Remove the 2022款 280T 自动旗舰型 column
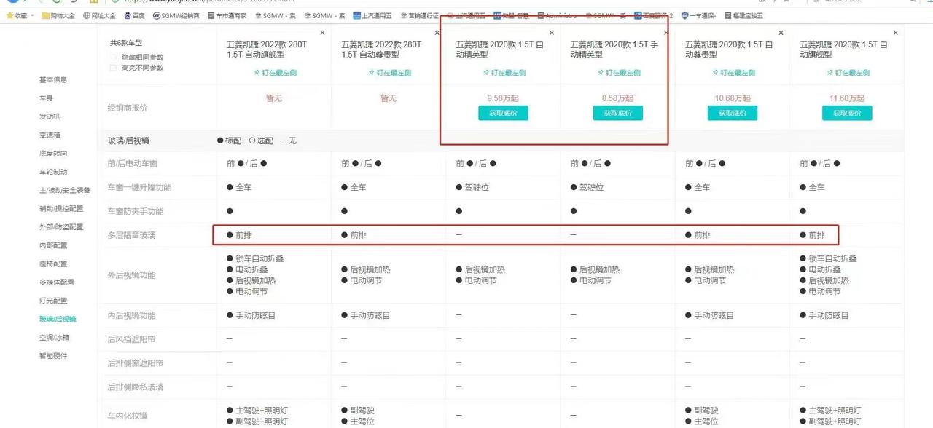 (x=322, y=33)
